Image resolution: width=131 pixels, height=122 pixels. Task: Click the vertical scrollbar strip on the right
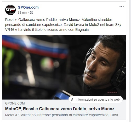point(129,61)
